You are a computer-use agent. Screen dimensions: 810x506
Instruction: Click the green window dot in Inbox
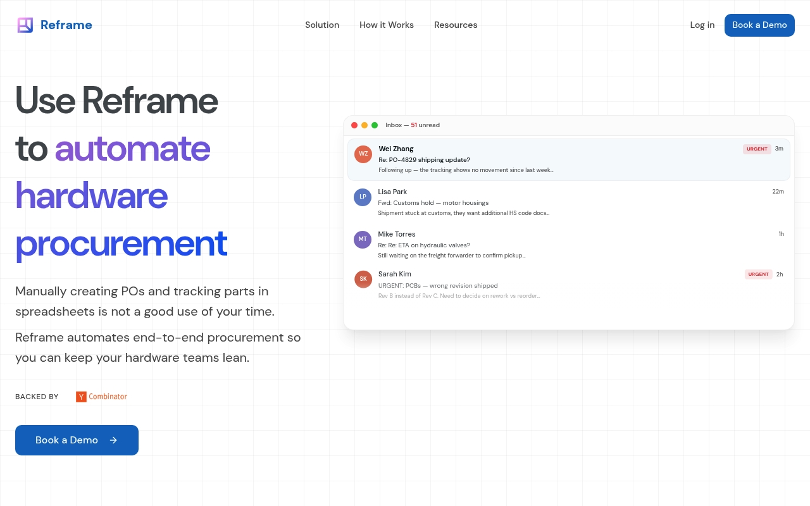(375, 125)
